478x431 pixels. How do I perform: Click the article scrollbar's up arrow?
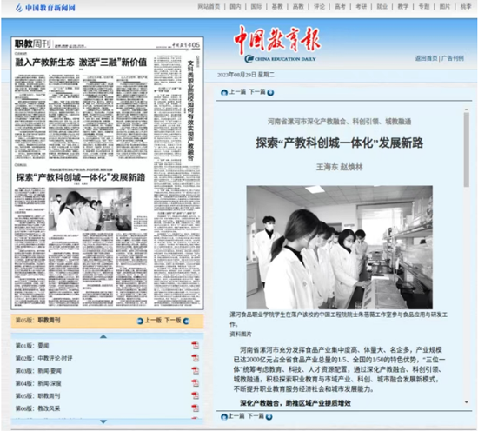coord(467,109)
